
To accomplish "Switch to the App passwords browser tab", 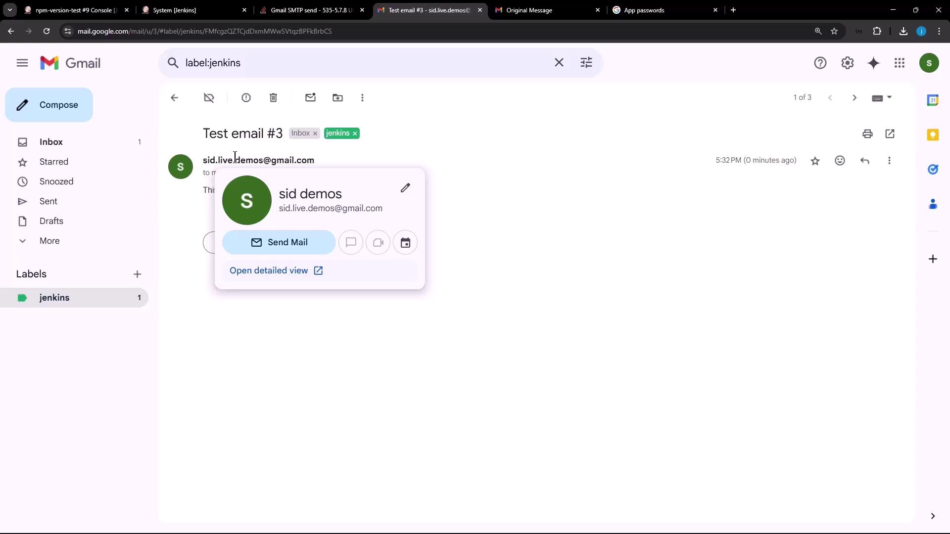I will point(643,10).
